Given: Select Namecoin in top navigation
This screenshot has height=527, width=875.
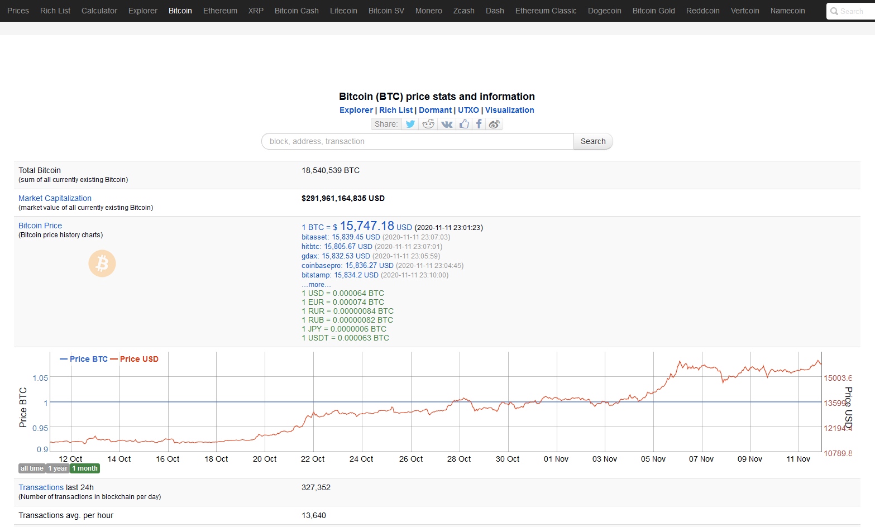Looking at the screenshot, I should tap(788, 11).
